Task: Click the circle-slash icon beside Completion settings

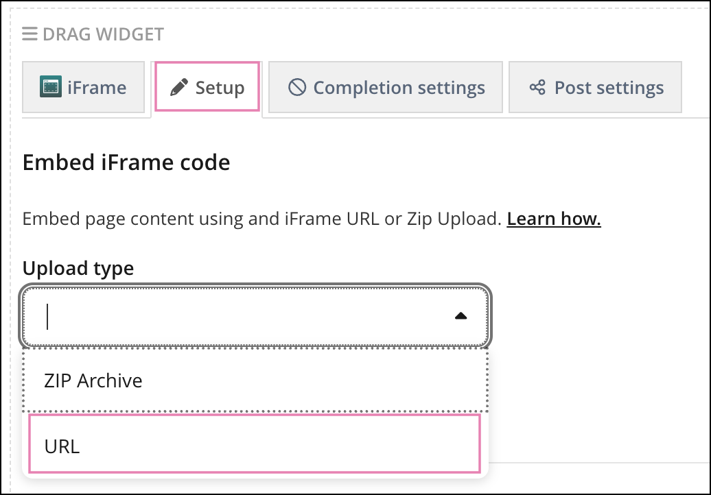Action: (x=297, y=87)
